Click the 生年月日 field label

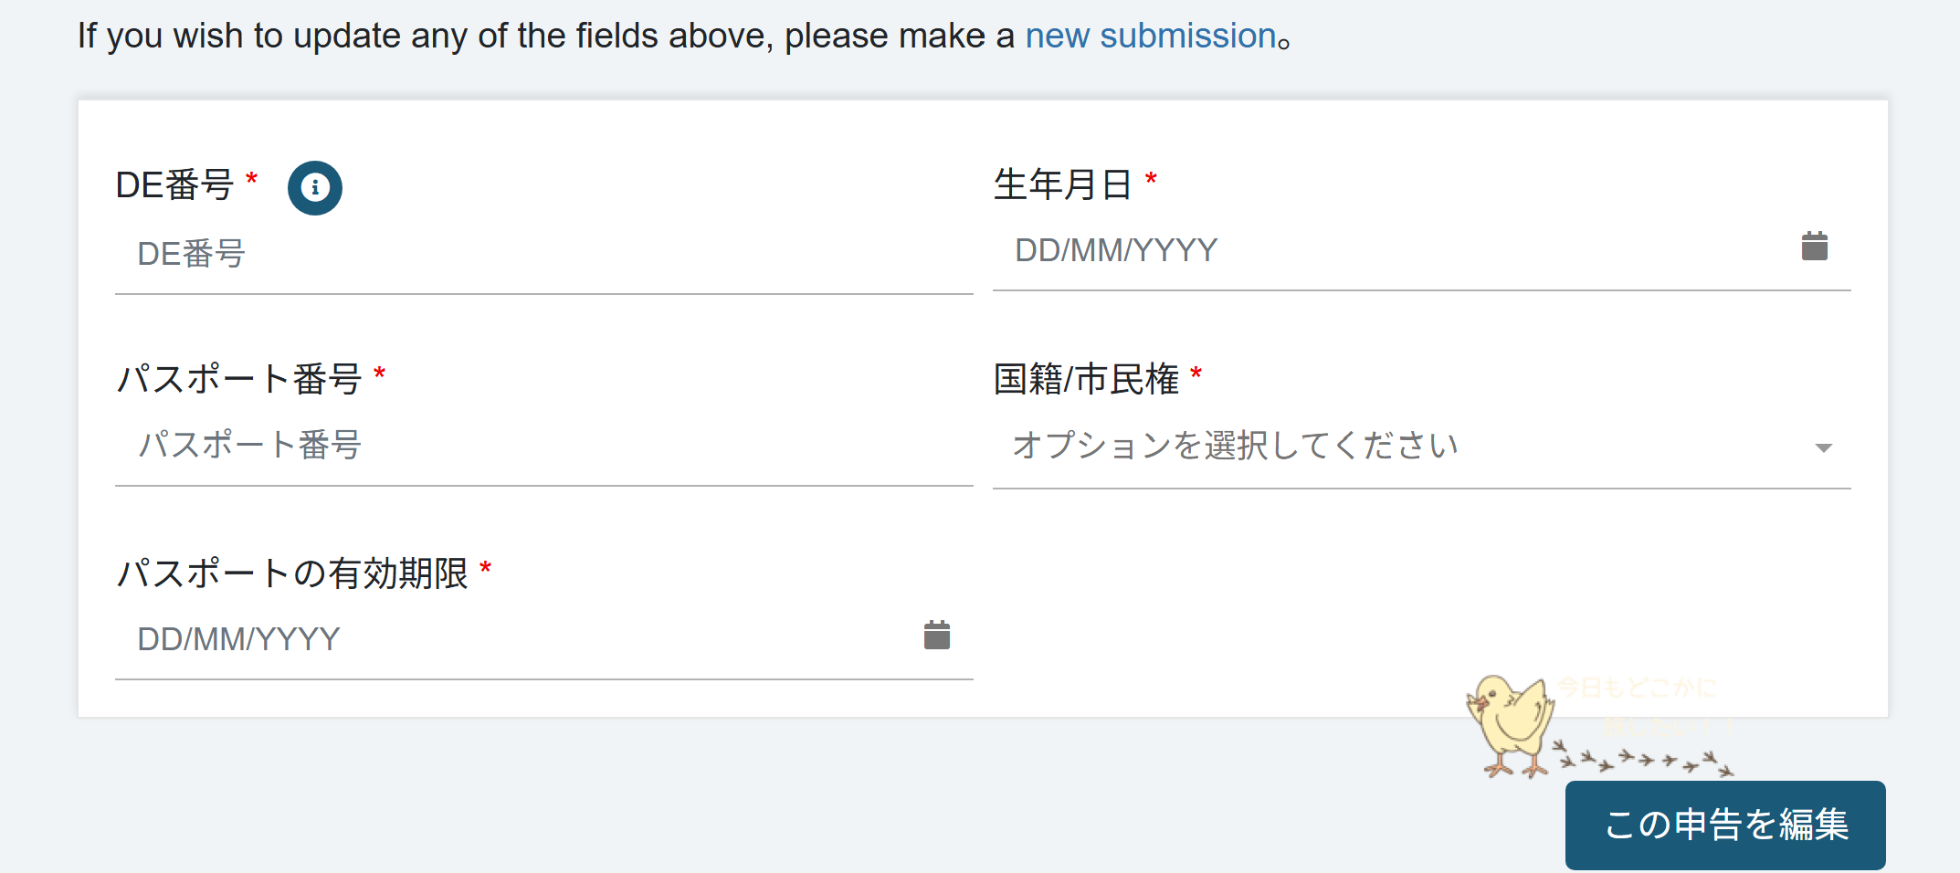click(x=1062, y=184)
